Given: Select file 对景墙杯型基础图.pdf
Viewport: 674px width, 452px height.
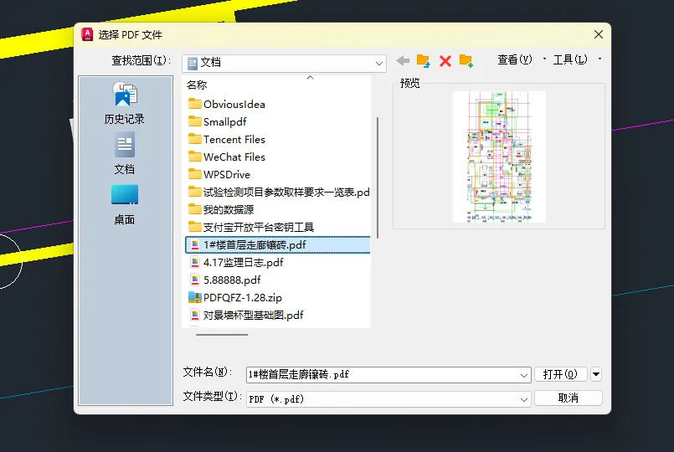Looking at the screenshot, I should click(246, 316).
